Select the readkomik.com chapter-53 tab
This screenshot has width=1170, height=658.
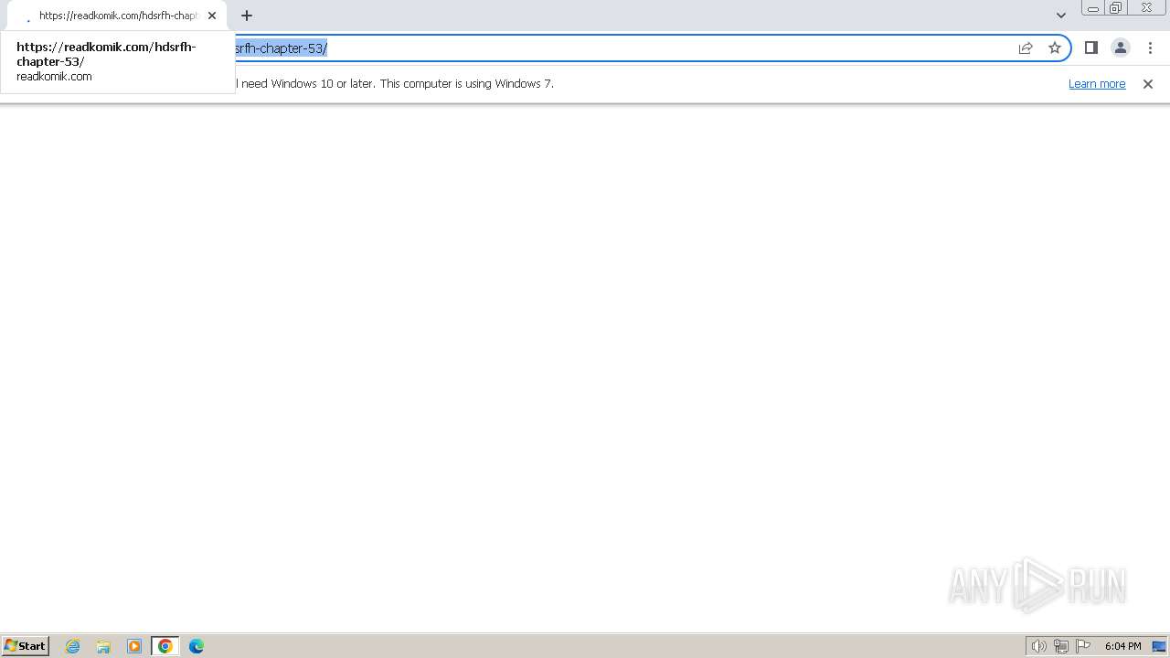click(x=116, y=16)
